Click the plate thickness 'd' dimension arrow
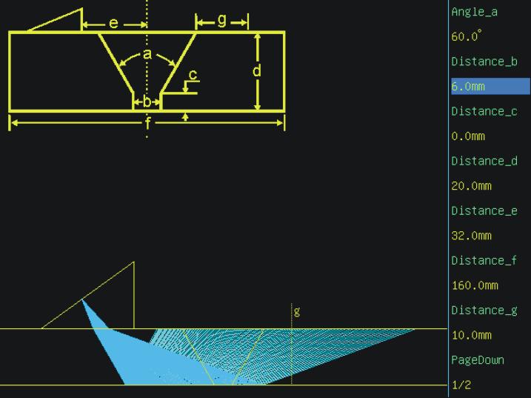 point(257,72)
